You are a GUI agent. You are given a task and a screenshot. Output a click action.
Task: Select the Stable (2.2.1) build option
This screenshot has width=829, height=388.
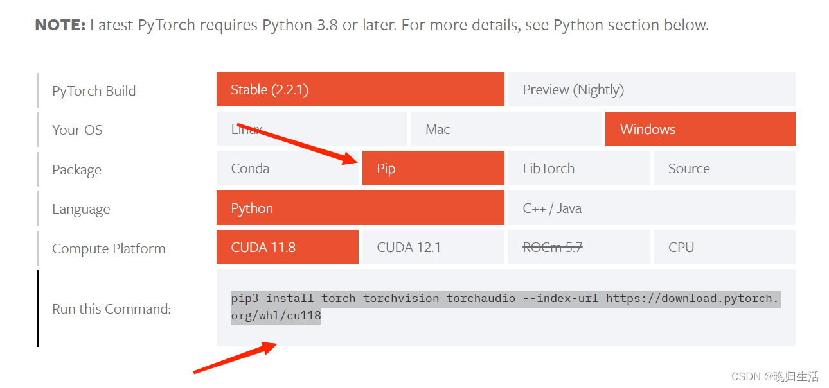pyautogui.click(x=360, y=89)
